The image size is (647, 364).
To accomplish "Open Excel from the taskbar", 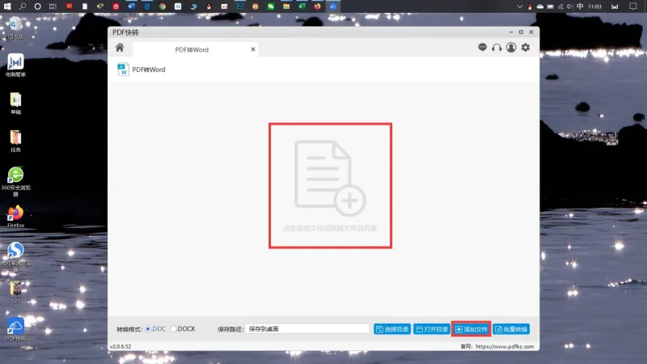I will point(302,6).
